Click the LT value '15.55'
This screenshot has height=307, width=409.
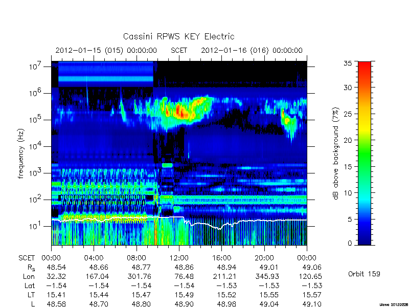[269, 295]
